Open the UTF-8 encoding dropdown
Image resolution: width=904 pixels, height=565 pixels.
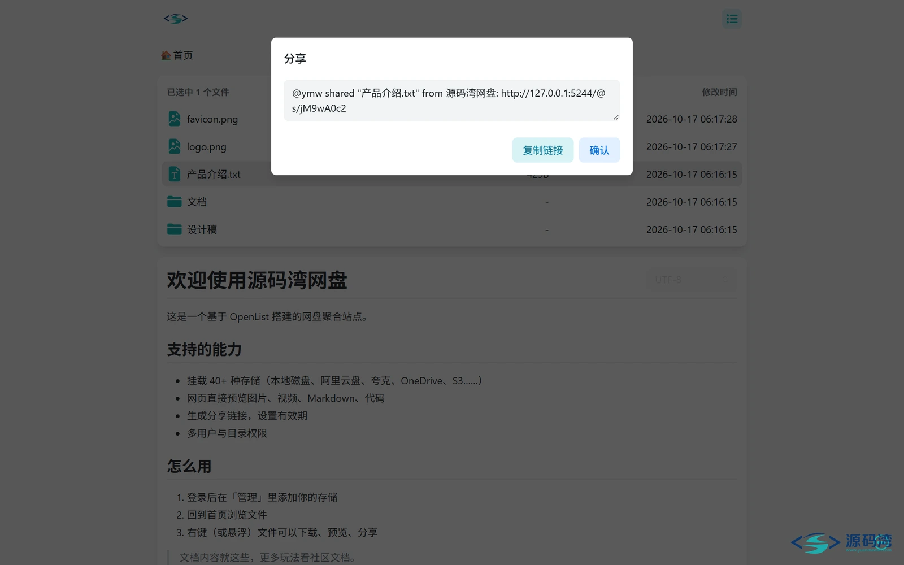click(x=692, y=280)
